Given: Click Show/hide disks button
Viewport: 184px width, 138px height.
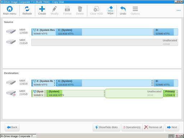Looking at the screenshot, I should (106, 127).
